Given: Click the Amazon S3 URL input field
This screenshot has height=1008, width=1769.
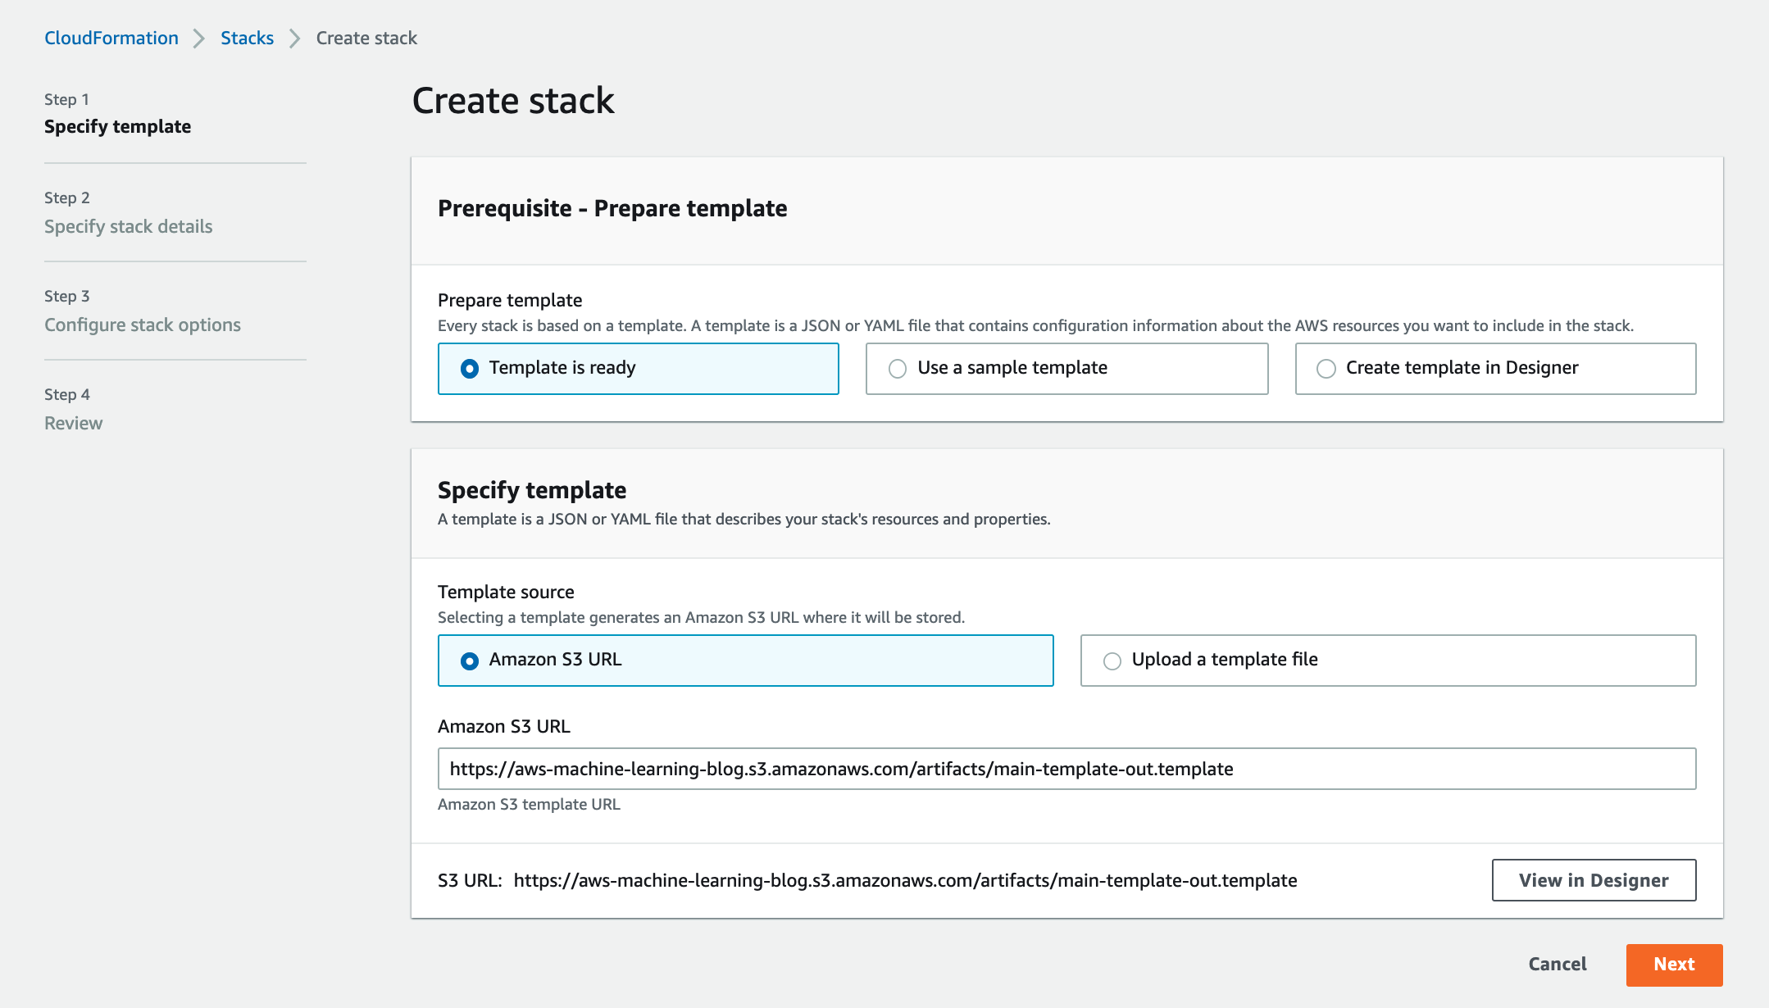Looking at the screenshot, I should click(x=1066, y=769).
